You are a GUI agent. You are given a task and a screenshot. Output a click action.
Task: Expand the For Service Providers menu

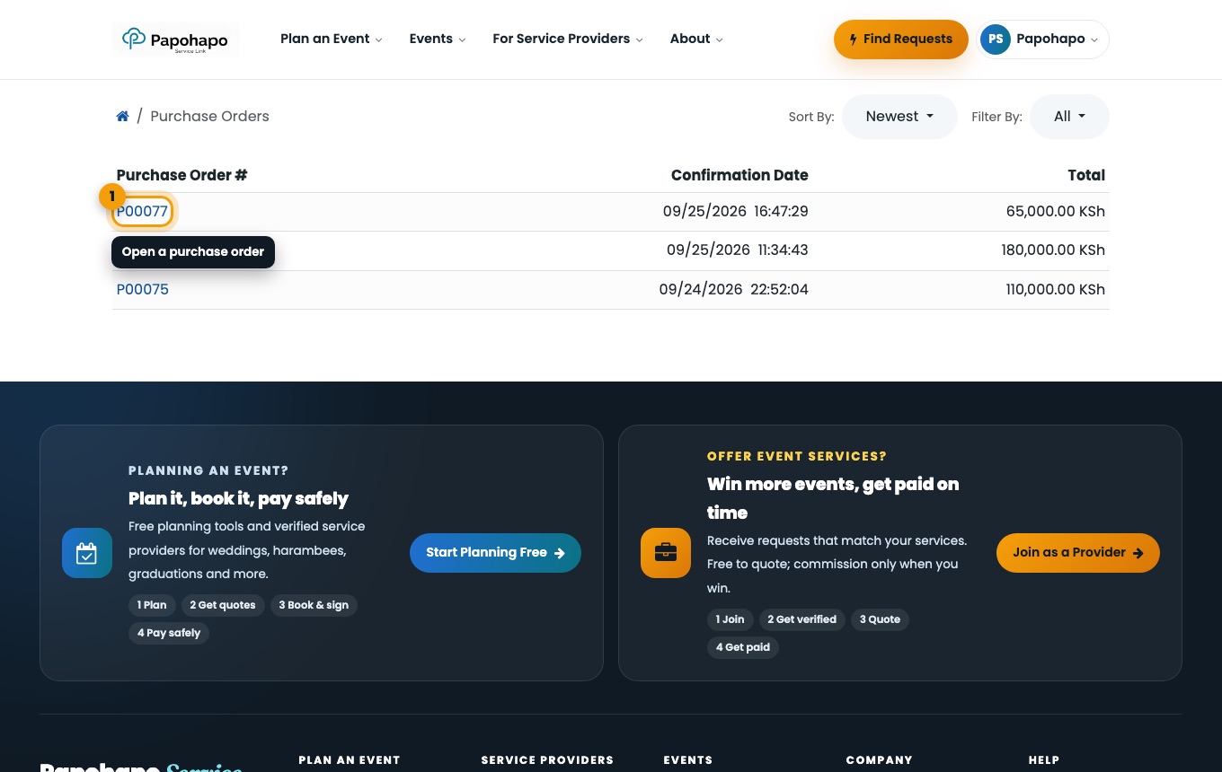click(x=568, y=39)
